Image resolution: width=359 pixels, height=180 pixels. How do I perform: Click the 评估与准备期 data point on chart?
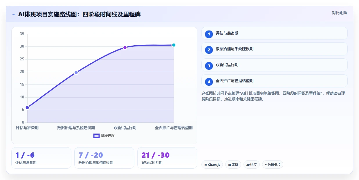[27, 108]
